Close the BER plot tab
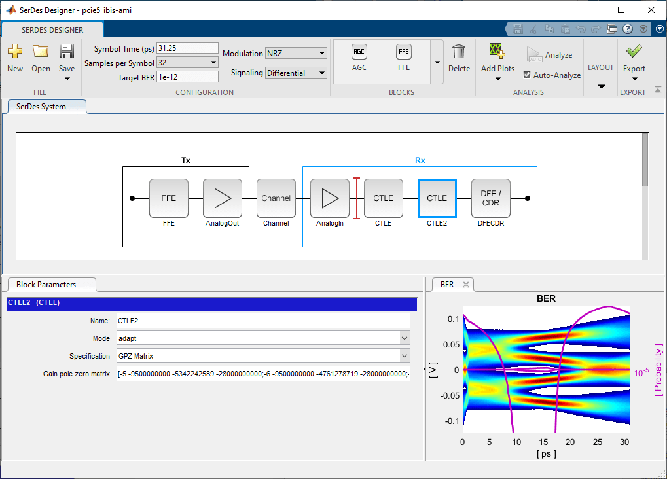This screenshot has width=667, height=479. tap(466, 285)
